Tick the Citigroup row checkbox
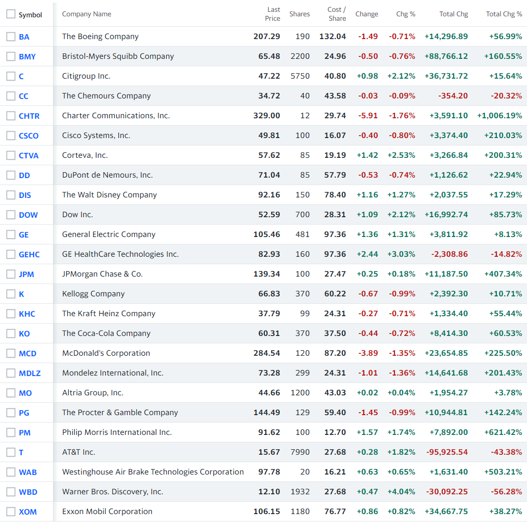Viewport: 527px width, 524px height. pos(11,76)
